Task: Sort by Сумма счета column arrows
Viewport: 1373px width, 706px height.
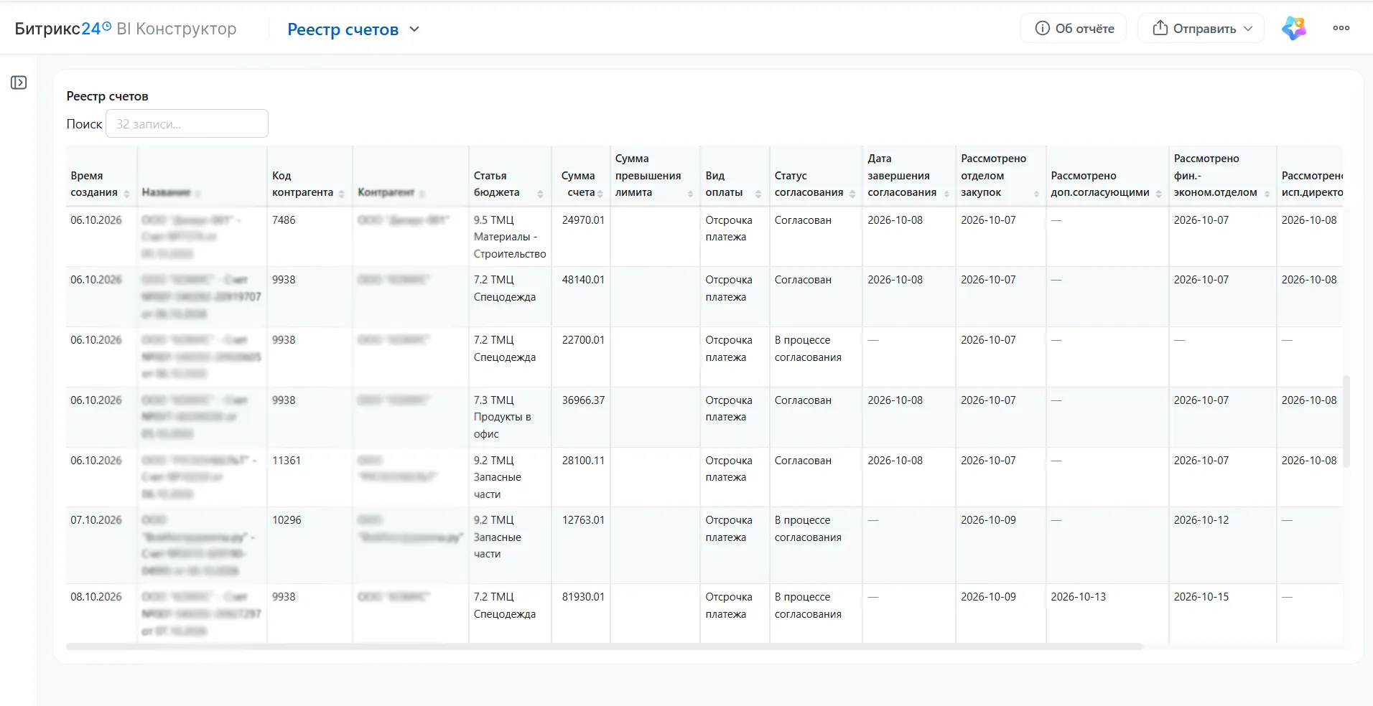Action: (x=600, y=194)
